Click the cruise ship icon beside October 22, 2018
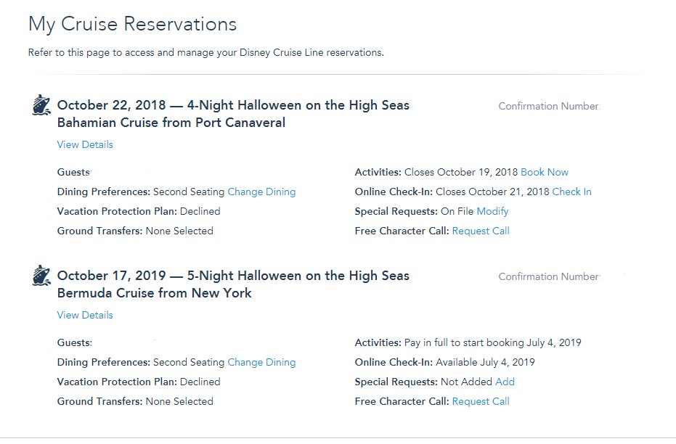The image size is (676, 444). (41, 105)
